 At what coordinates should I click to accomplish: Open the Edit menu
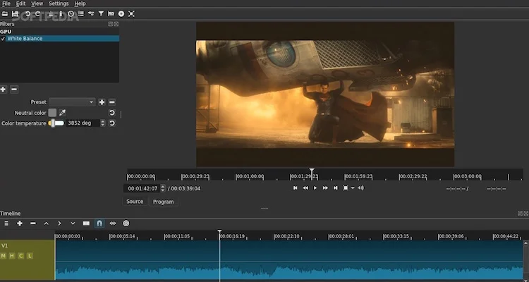click(20, 4)
